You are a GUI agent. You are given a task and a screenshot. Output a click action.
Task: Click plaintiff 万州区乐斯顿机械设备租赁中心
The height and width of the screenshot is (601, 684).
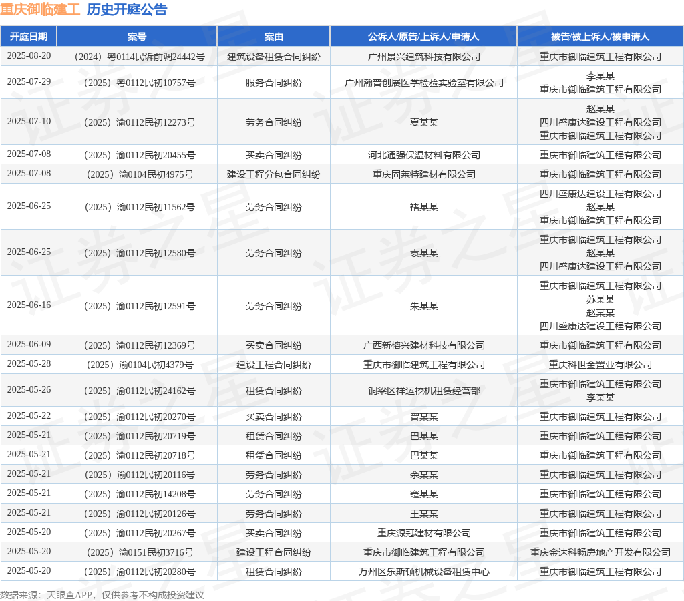(x=424, y=572)
